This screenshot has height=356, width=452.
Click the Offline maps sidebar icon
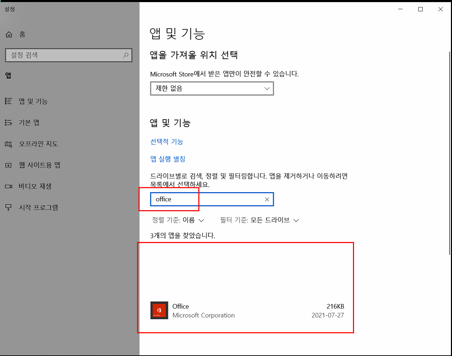(8, 144)
